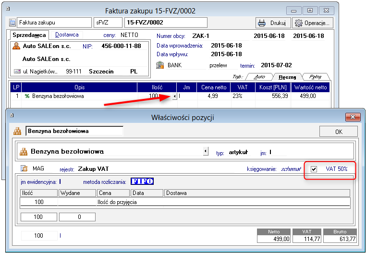Image resolution: width=366 pixels, height=253 pixels.
Task: Click the Ilość column header in the invoice table
Action: point(157,87)
